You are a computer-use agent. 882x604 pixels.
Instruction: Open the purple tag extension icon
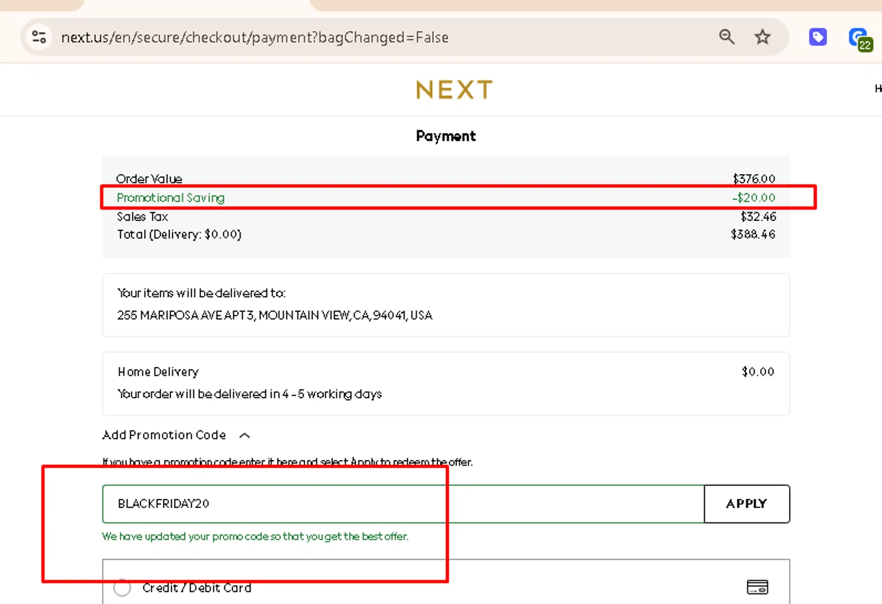(x=817, y=37)
